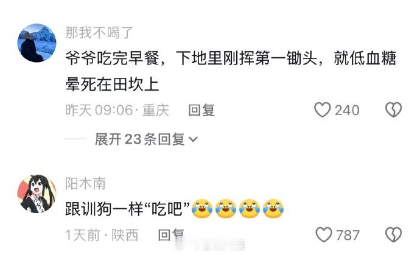Open 那我不喝了's snowy mountain avatar
420x255 pixels.
tap(37, 43)
